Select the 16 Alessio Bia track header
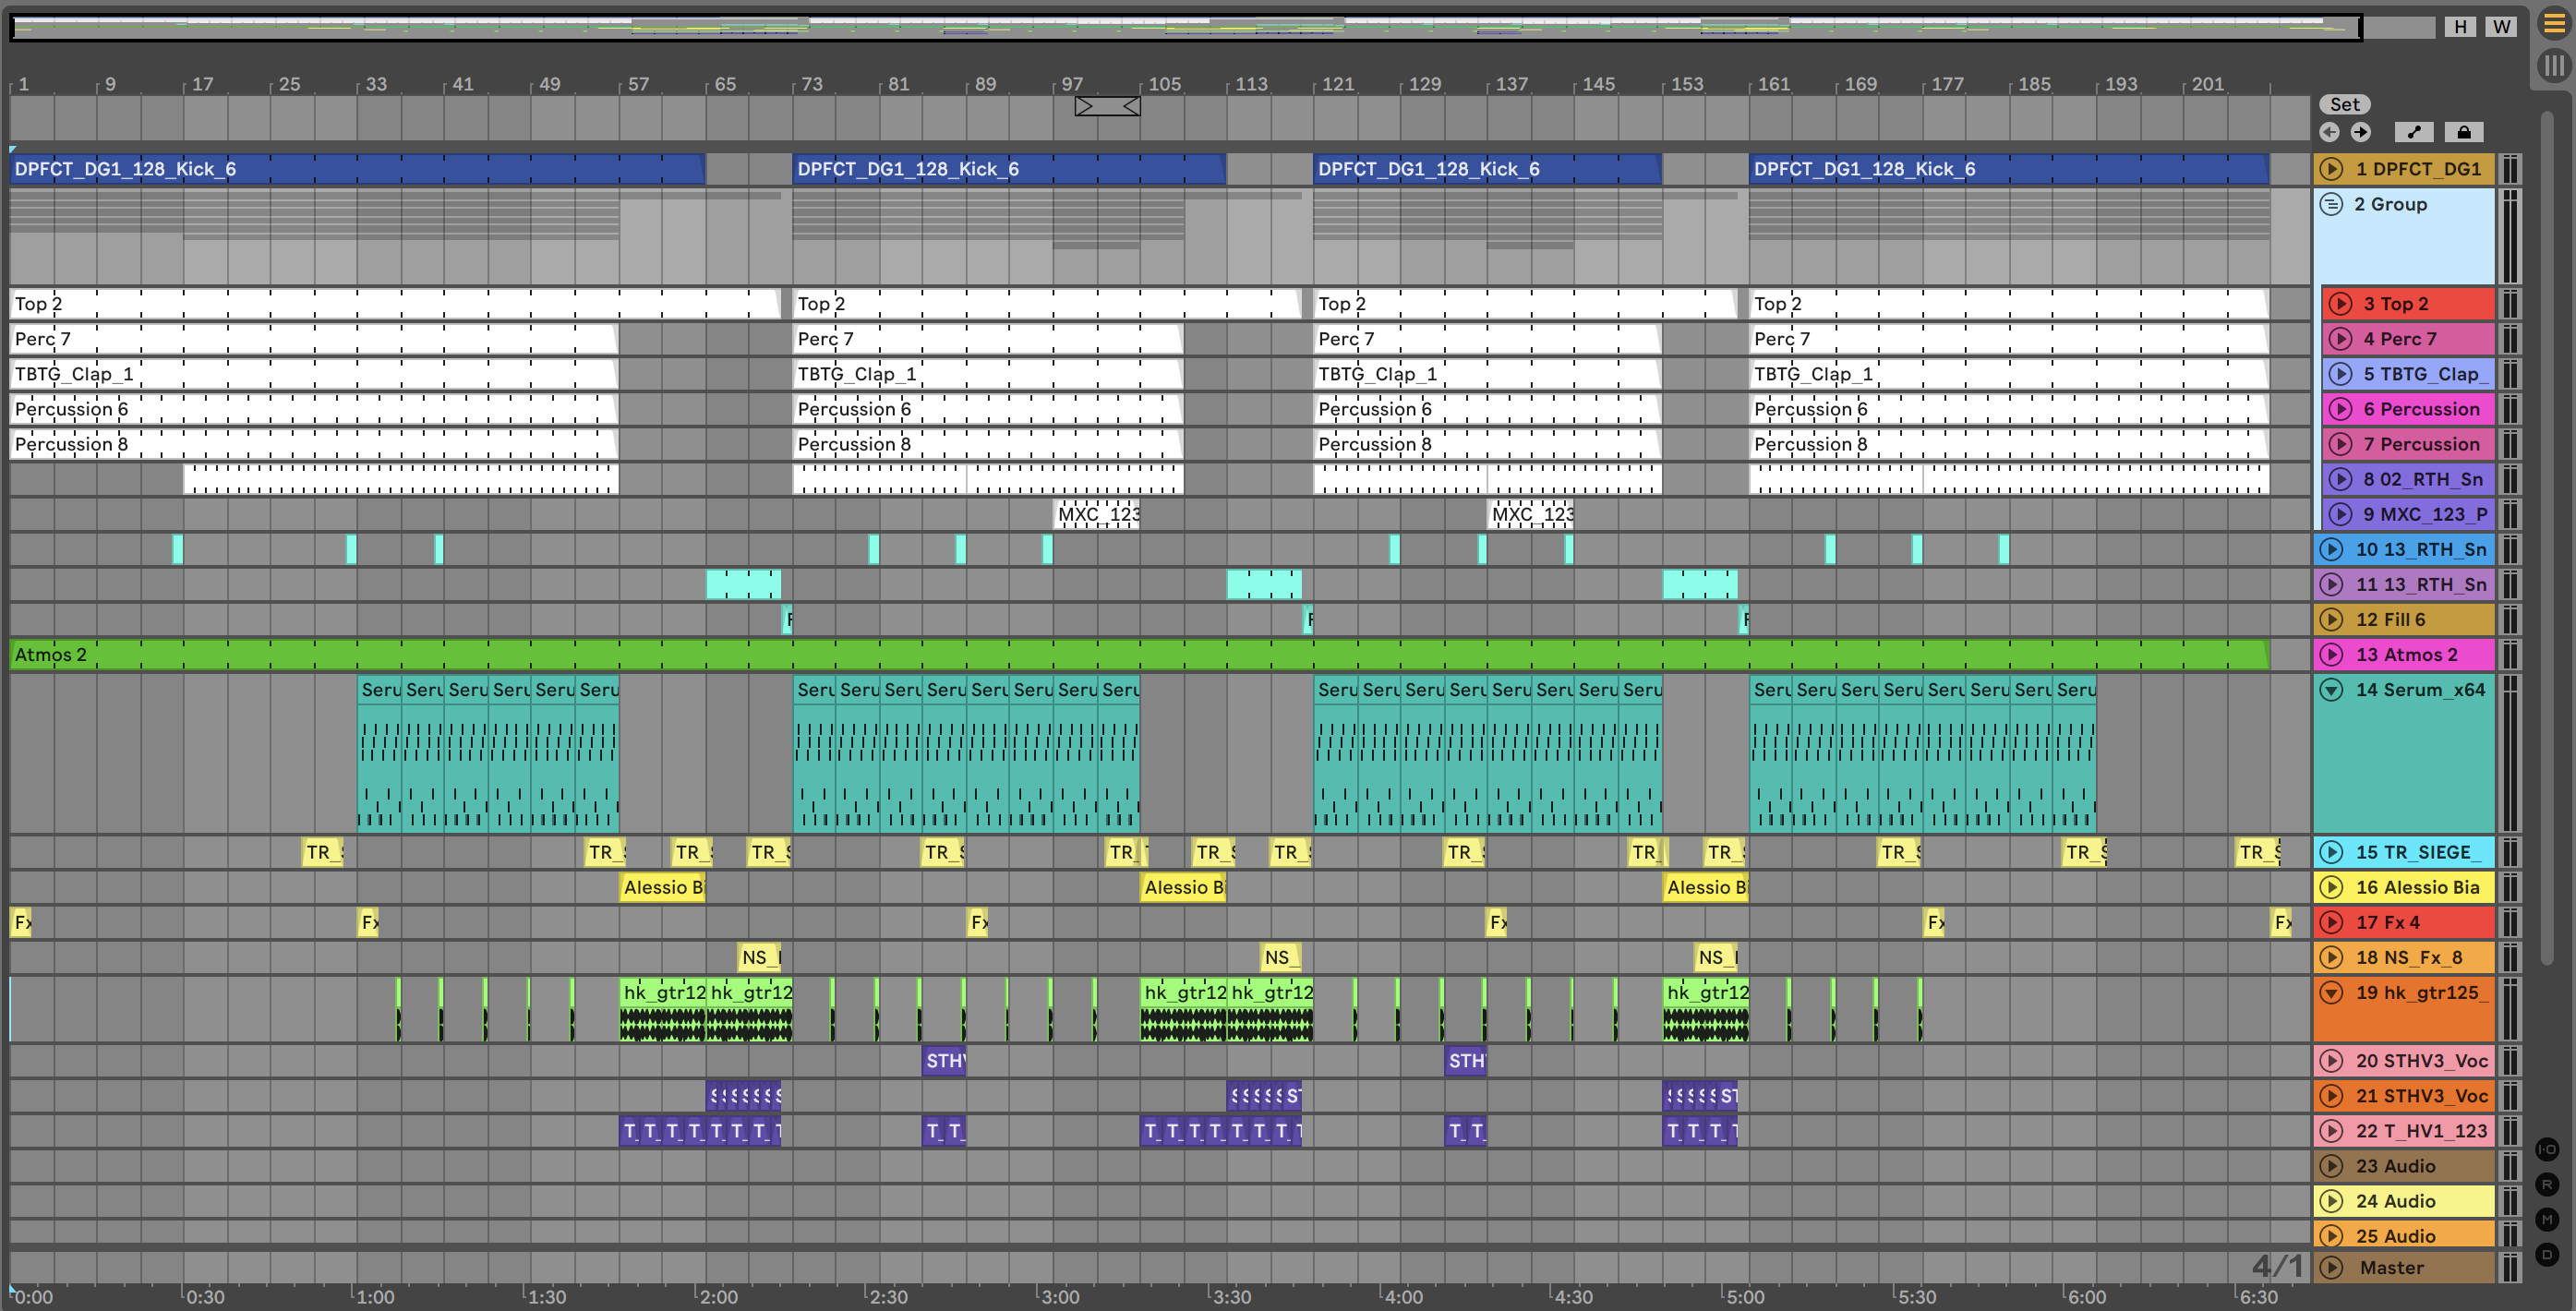2576x1311 pixels. pyautogui.click(x=2420, y=887)
